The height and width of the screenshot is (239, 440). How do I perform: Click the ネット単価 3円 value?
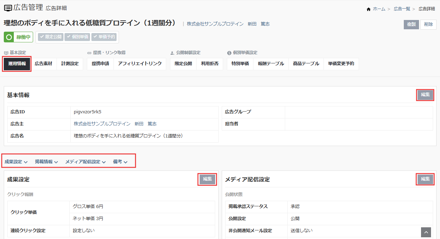(x=88, y=219)
